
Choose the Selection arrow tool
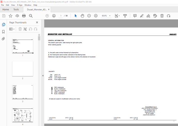click(76, 16)
